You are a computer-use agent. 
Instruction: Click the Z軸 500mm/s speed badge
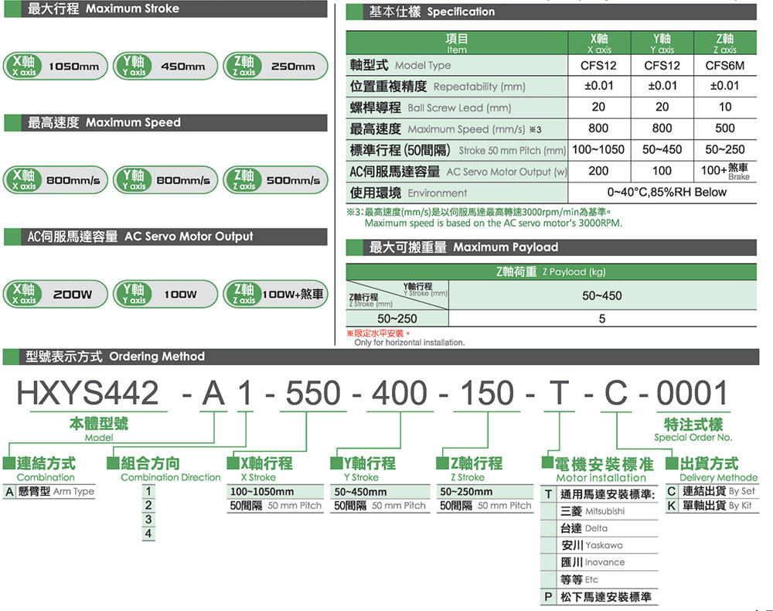pyautogui.click(x=274, y=179)
